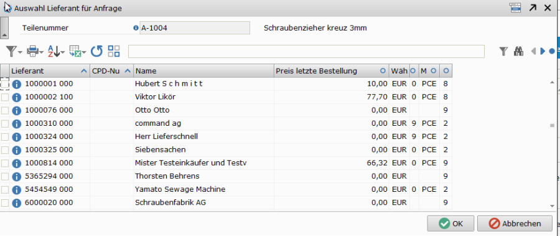
Task: Click the info icon beside Teilenummer
Action: point(136,28)
